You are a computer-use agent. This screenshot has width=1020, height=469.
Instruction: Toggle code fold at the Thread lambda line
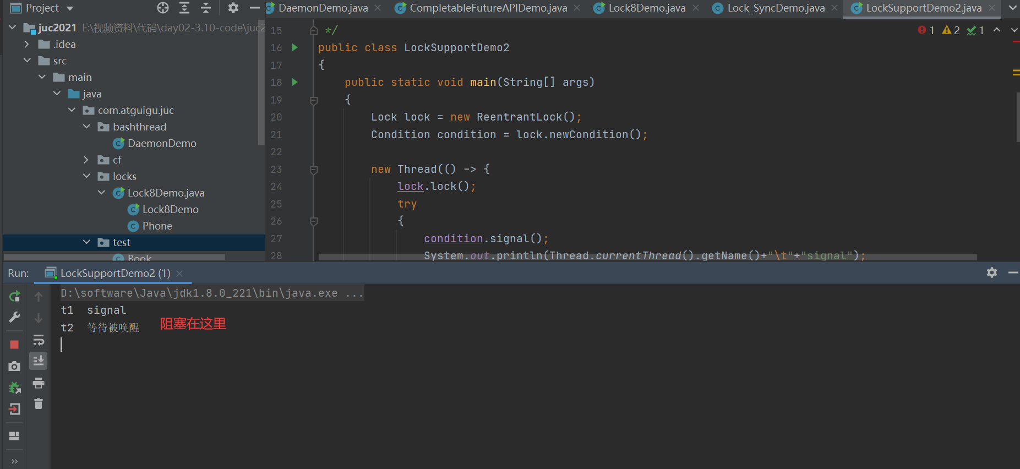click(x=314, y=170)
